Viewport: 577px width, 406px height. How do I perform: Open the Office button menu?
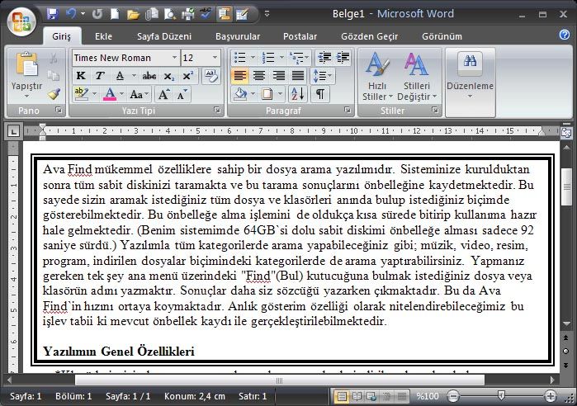coord(21,21)
